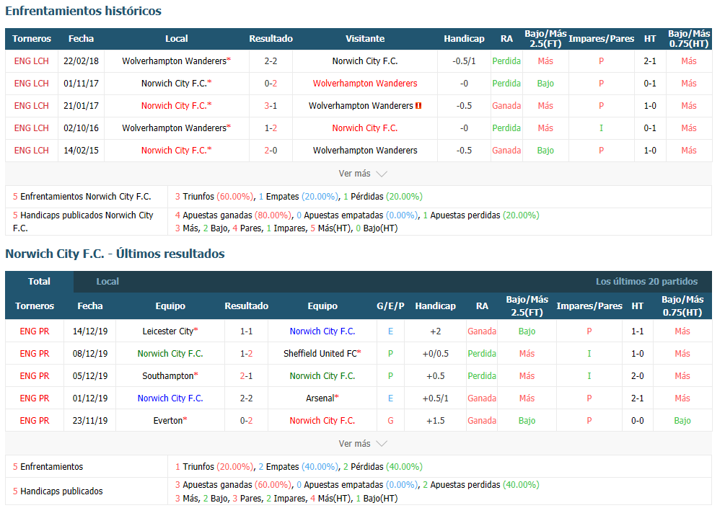Click 'Fecha' header in results table

point(90,306)
